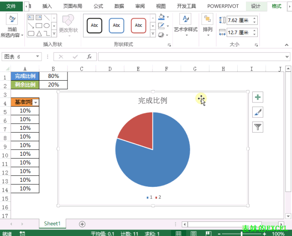Open Shape Outline dropdown arrow

[168, 26]
